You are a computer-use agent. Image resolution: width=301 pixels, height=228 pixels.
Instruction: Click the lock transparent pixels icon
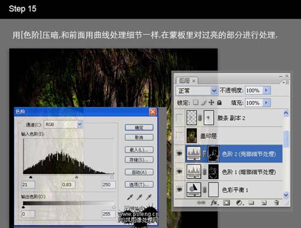pyautogui.click(x=196, y=103)
